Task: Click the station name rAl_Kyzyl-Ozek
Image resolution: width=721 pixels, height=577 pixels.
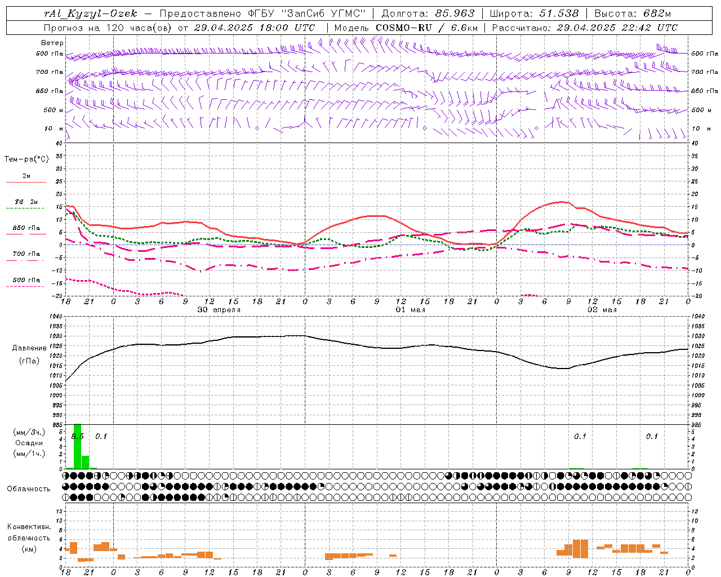Action: pos(90,14)
